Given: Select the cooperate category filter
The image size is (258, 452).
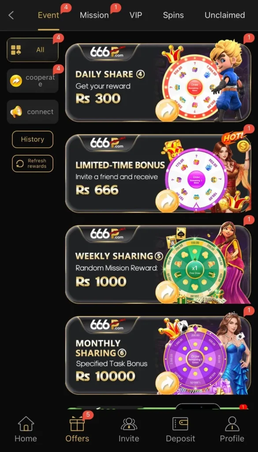Looking at the screenshot, I should (x=33, y=81).
